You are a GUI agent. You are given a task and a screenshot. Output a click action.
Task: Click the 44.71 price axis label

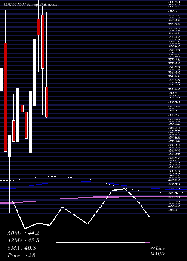pos(174,59)
